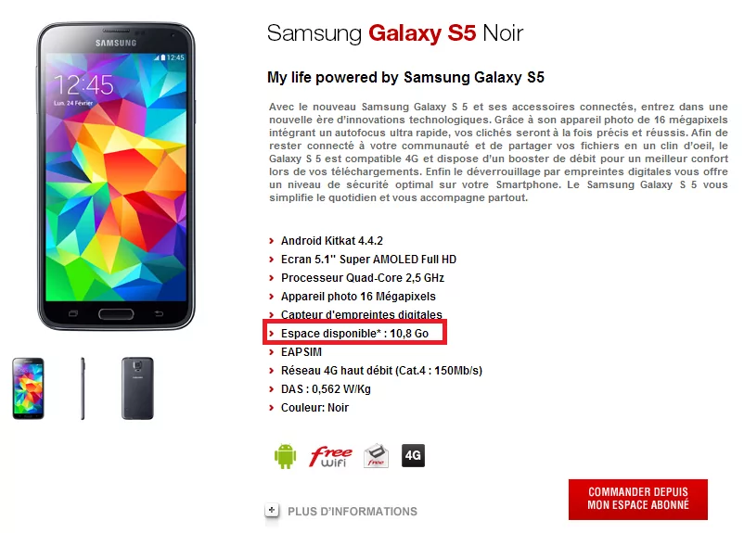The height and width of the screenshot is (533, 744).
Task: Select the front view phone thumbnail
Action: coord(28,388)
